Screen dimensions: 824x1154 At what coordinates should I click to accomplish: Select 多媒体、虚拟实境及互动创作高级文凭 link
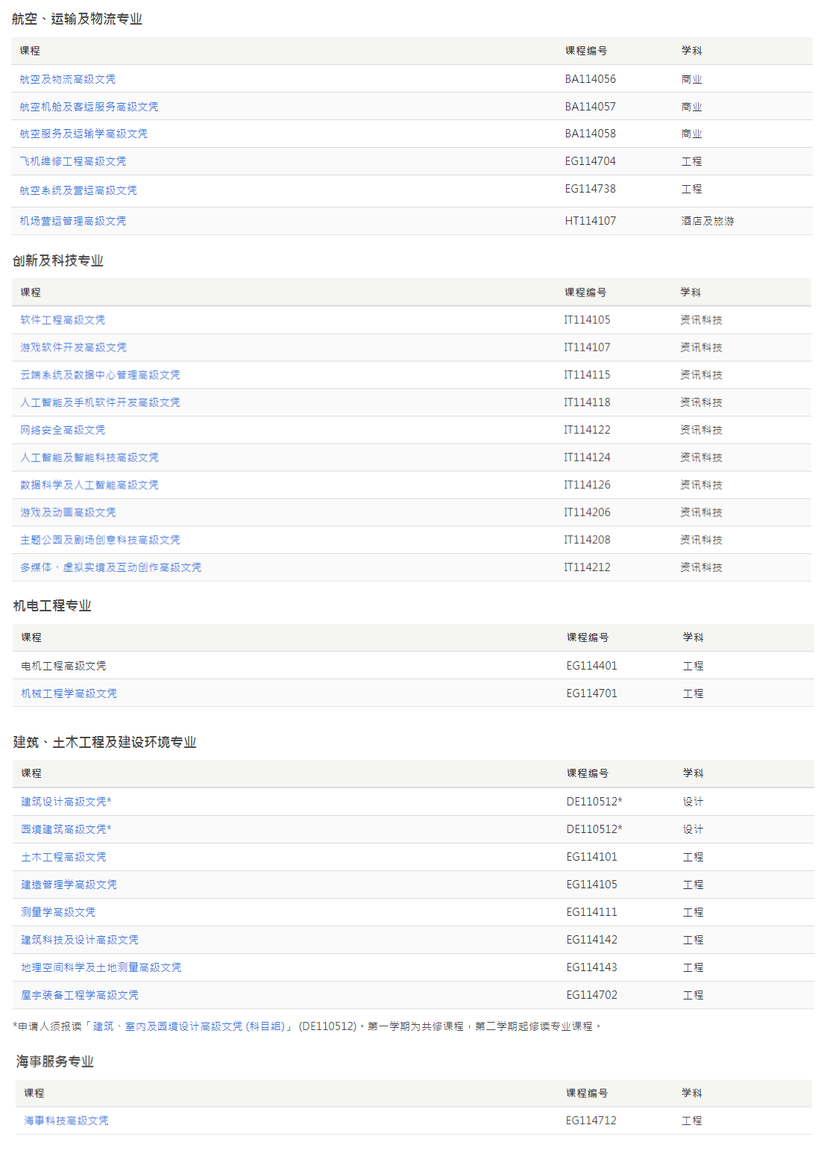[110, 567]
